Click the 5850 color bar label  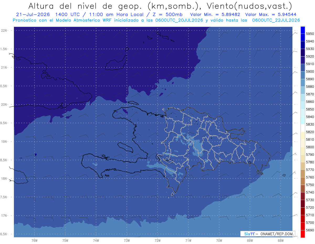click(310, 109)
